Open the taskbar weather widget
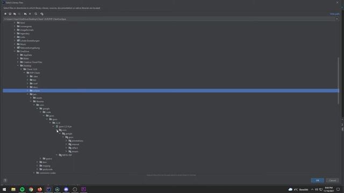Viewport: 344px width, 193px height. point(298,189)
